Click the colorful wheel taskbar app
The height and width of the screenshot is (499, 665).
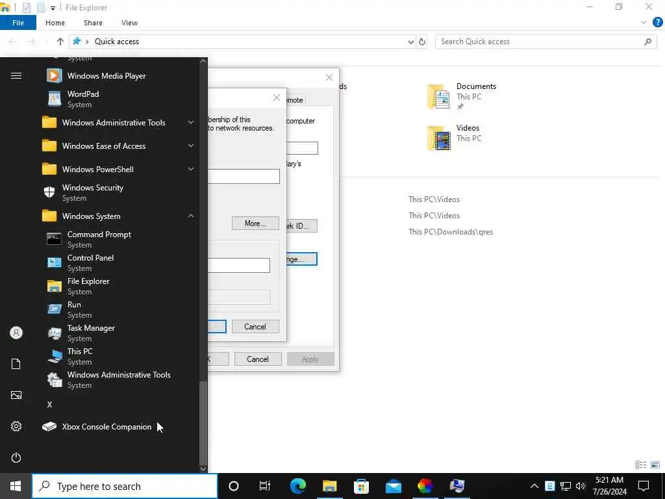[x=425, y=486]
